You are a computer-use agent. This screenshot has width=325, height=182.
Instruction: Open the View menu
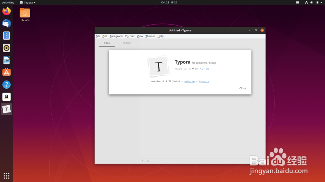(140, 36)
